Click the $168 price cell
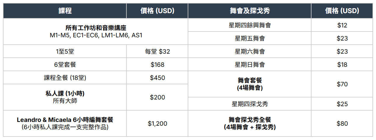The width and height of the screenshot is (376, 140). (x=157, y=65)
